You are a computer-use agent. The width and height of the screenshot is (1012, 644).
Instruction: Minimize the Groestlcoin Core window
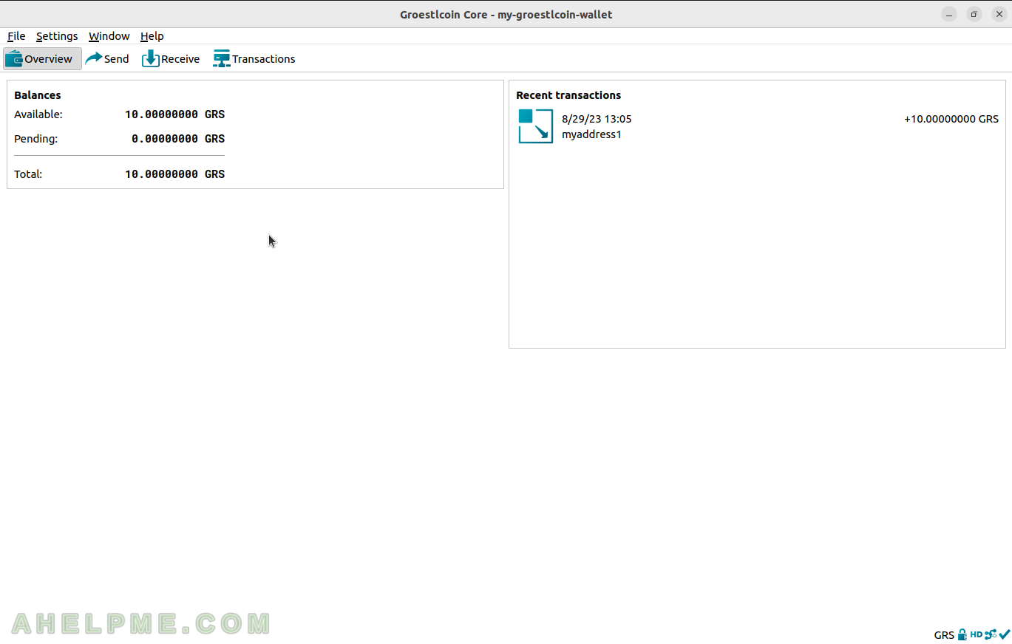coord(949,14)
